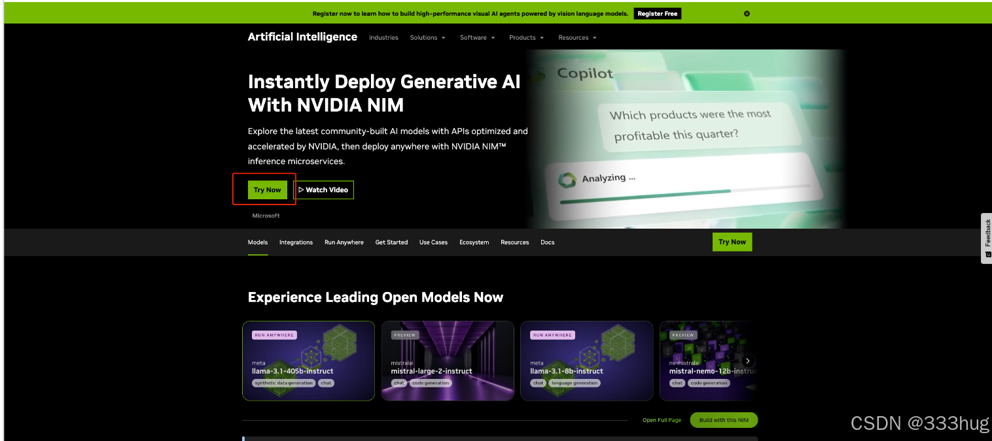The height and width of the screenshot is (441, 992).
Task: Click the hero Try Now button
Action: [268, 190]
